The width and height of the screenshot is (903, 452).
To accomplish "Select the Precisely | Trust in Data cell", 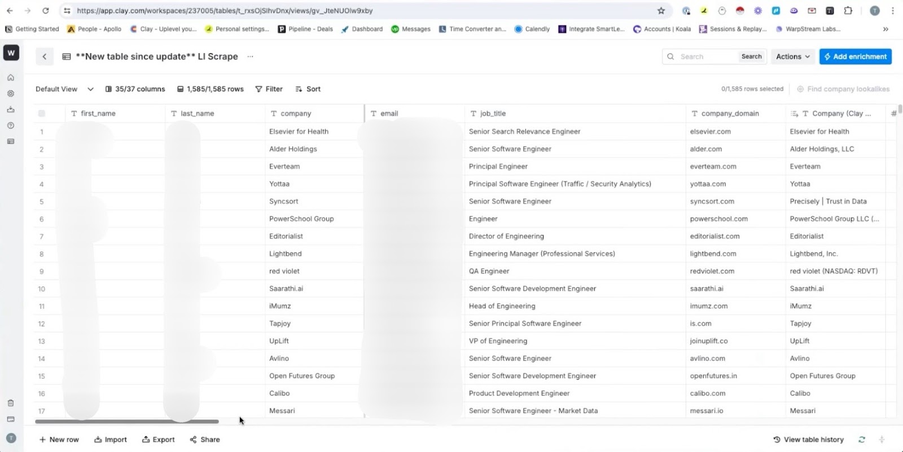I will pos(835,201).
